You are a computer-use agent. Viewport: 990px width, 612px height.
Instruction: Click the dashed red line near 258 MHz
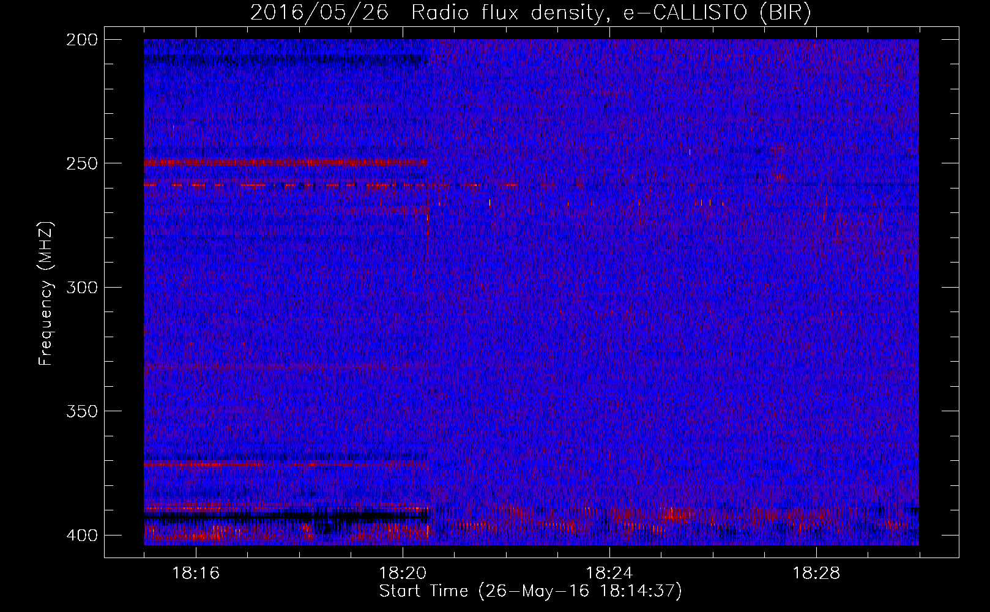tap(330, 185)
